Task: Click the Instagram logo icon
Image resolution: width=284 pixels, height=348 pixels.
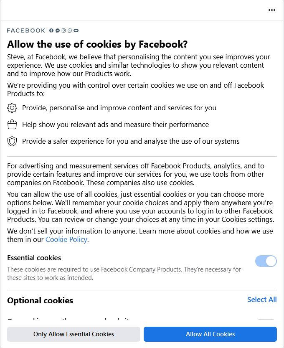Action: coord(63,30)
